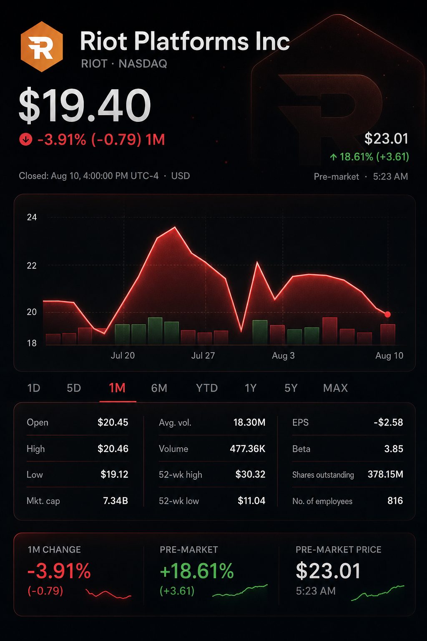The width and height of the screenshot is (427, 641).
Task: Click the orange Riot Platforms hexagon logo
Action: [x=42, y=46]
